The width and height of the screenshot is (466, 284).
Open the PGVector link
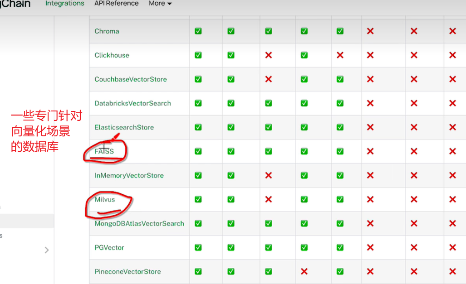[x=109, y=247]
